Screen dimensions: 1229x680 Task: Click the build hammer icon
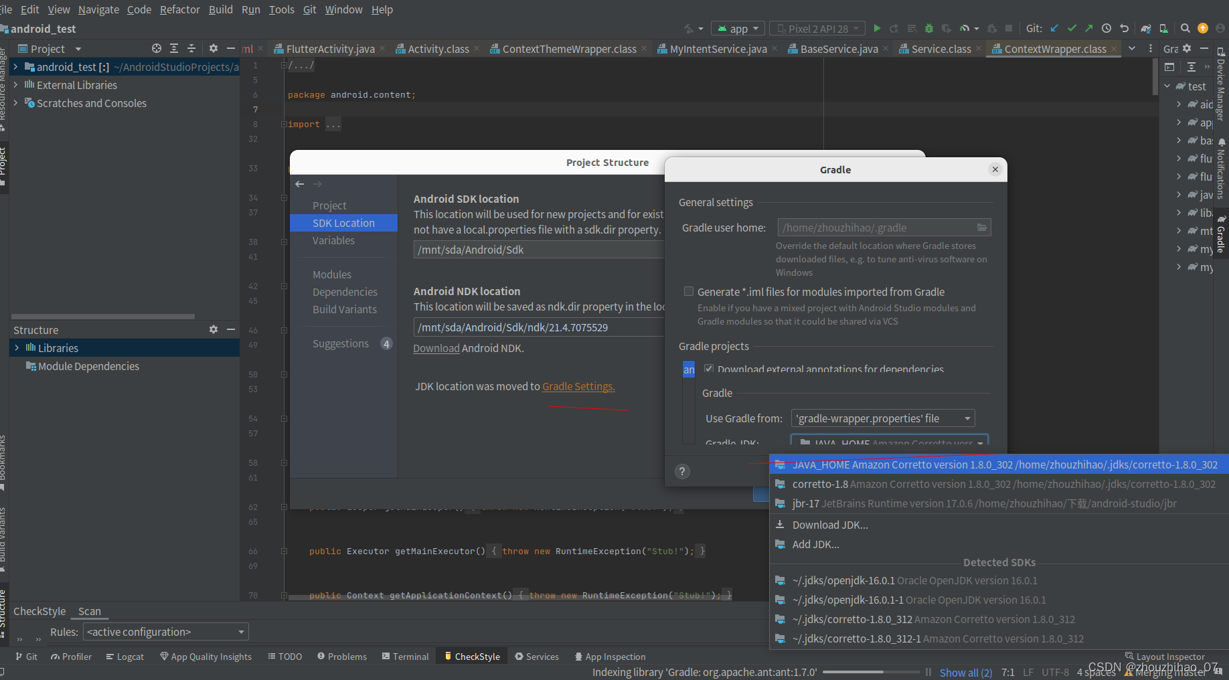(x=689, y=29)
